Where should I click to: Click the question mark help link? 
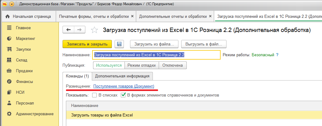pos(277,55)
